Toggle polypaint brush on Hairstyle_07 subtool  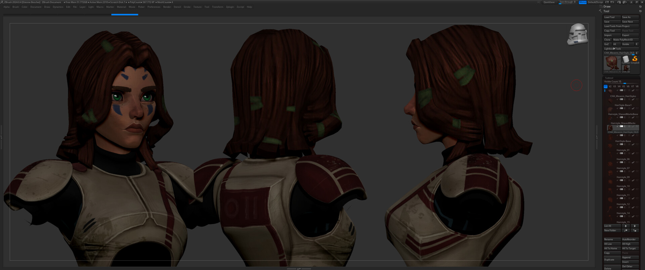633,163
